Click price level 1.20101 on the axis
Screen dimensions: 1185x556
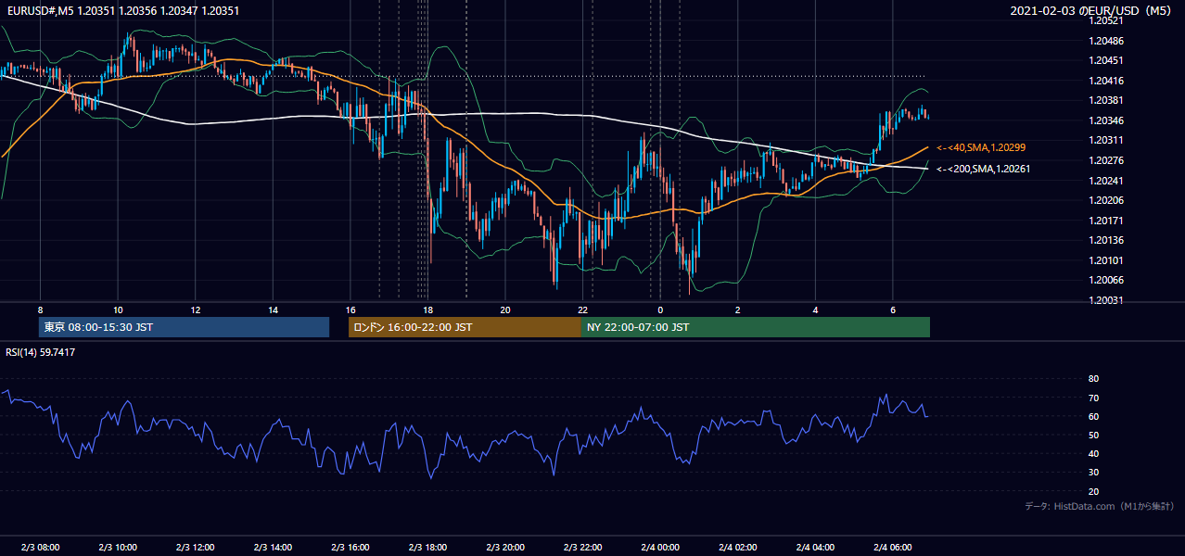pyautogui.click(x=1106, y=260)
